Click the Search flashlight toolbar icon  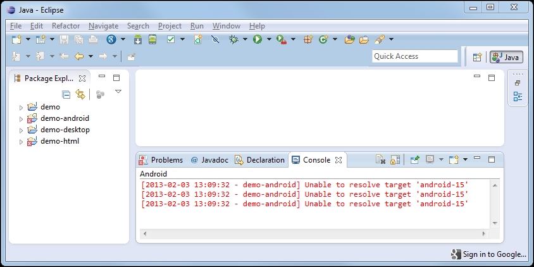coord(380,39)
